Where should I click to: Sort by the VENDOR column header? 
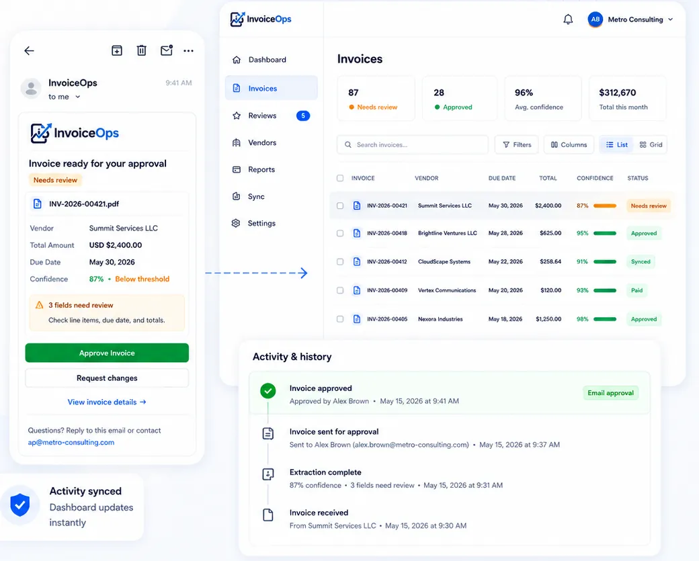[427, 178]
